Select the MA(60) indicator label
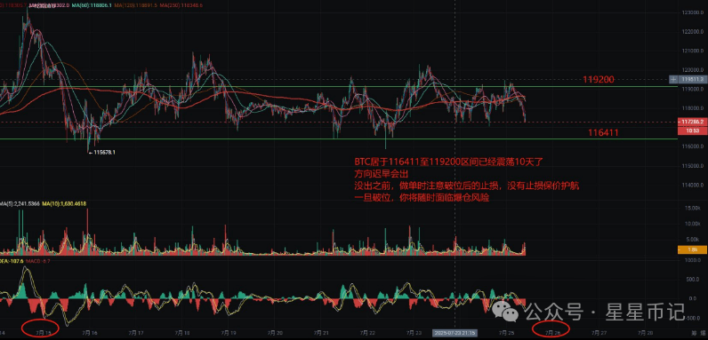Screen dimensions: 708x340 93,5
